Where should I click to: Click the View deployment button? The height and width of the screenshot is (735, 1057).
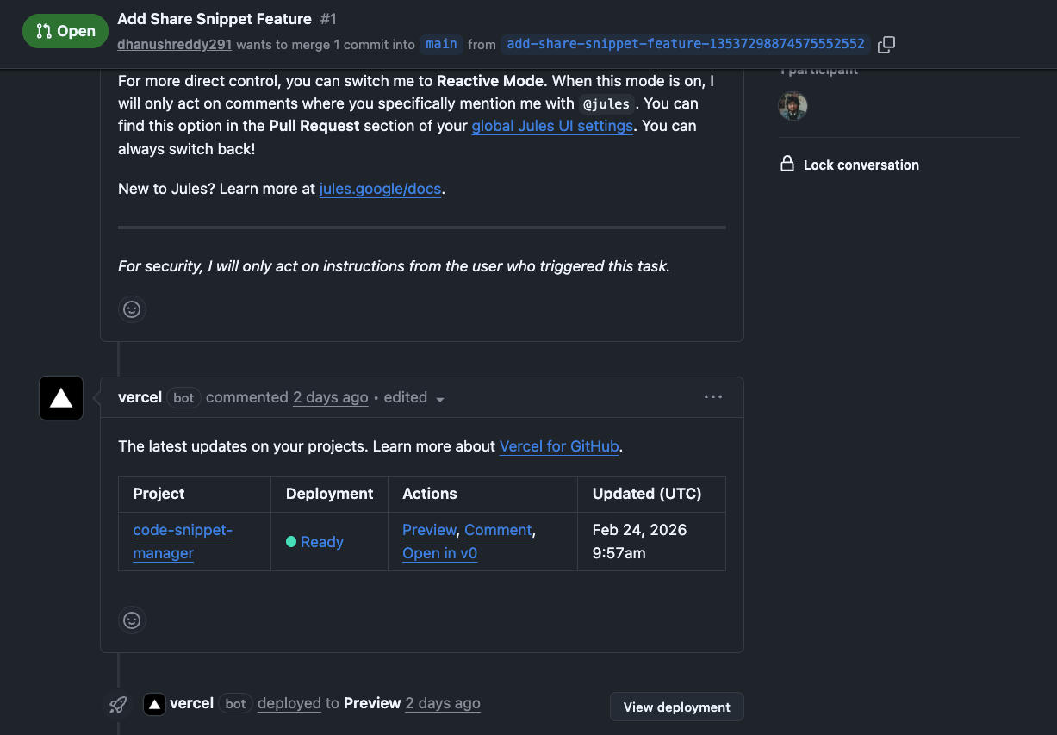tap(677, 707)
